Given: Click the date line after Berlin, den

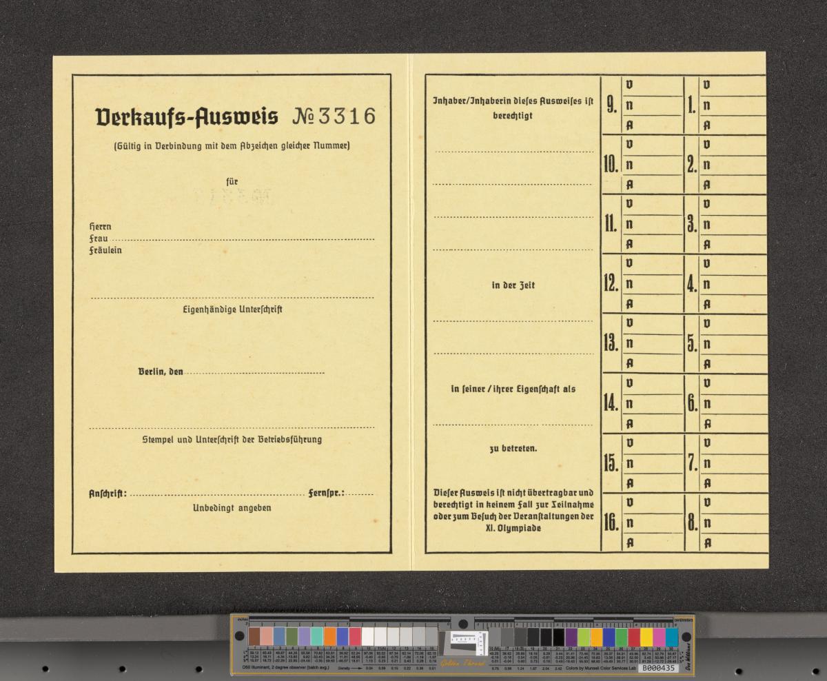Looking at the screenshot, I should point(254,373).
